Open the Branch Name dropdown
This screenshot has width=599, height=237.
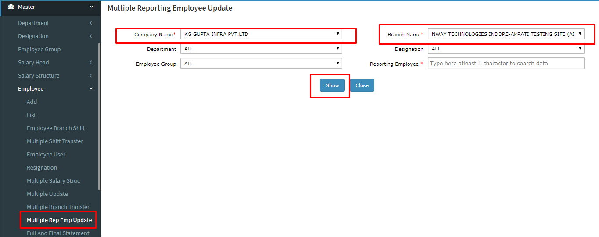506,34
